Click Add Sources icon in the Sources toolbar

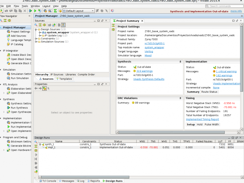click(x=54, y=25)
